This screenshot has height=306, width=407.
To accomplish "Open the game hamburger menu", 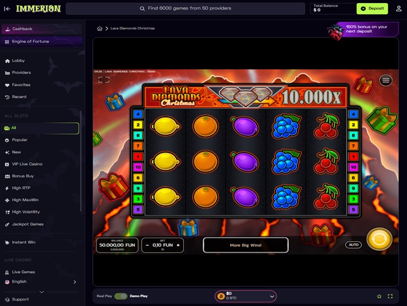I will pos(385,80).
